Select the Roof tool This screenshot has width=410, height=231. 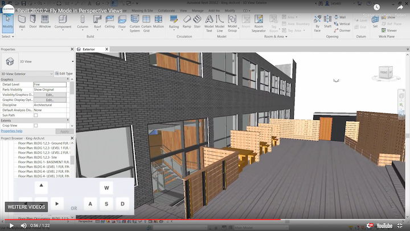(97, 22)
